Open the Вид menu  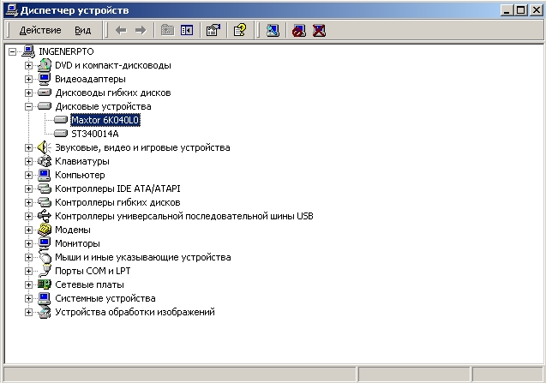pos(82,30)
